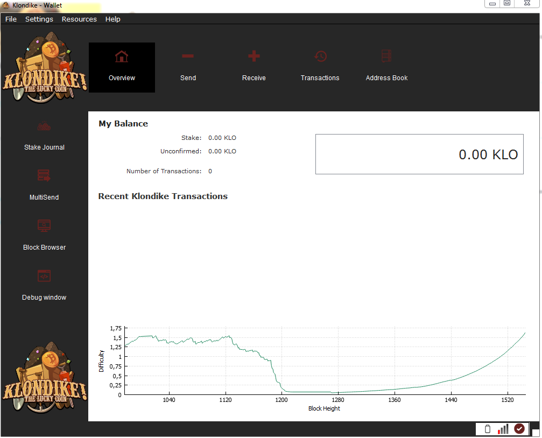The height and width of the screenshot is (438, 542).
Task: Open the Address Book page
Action: 386,67
